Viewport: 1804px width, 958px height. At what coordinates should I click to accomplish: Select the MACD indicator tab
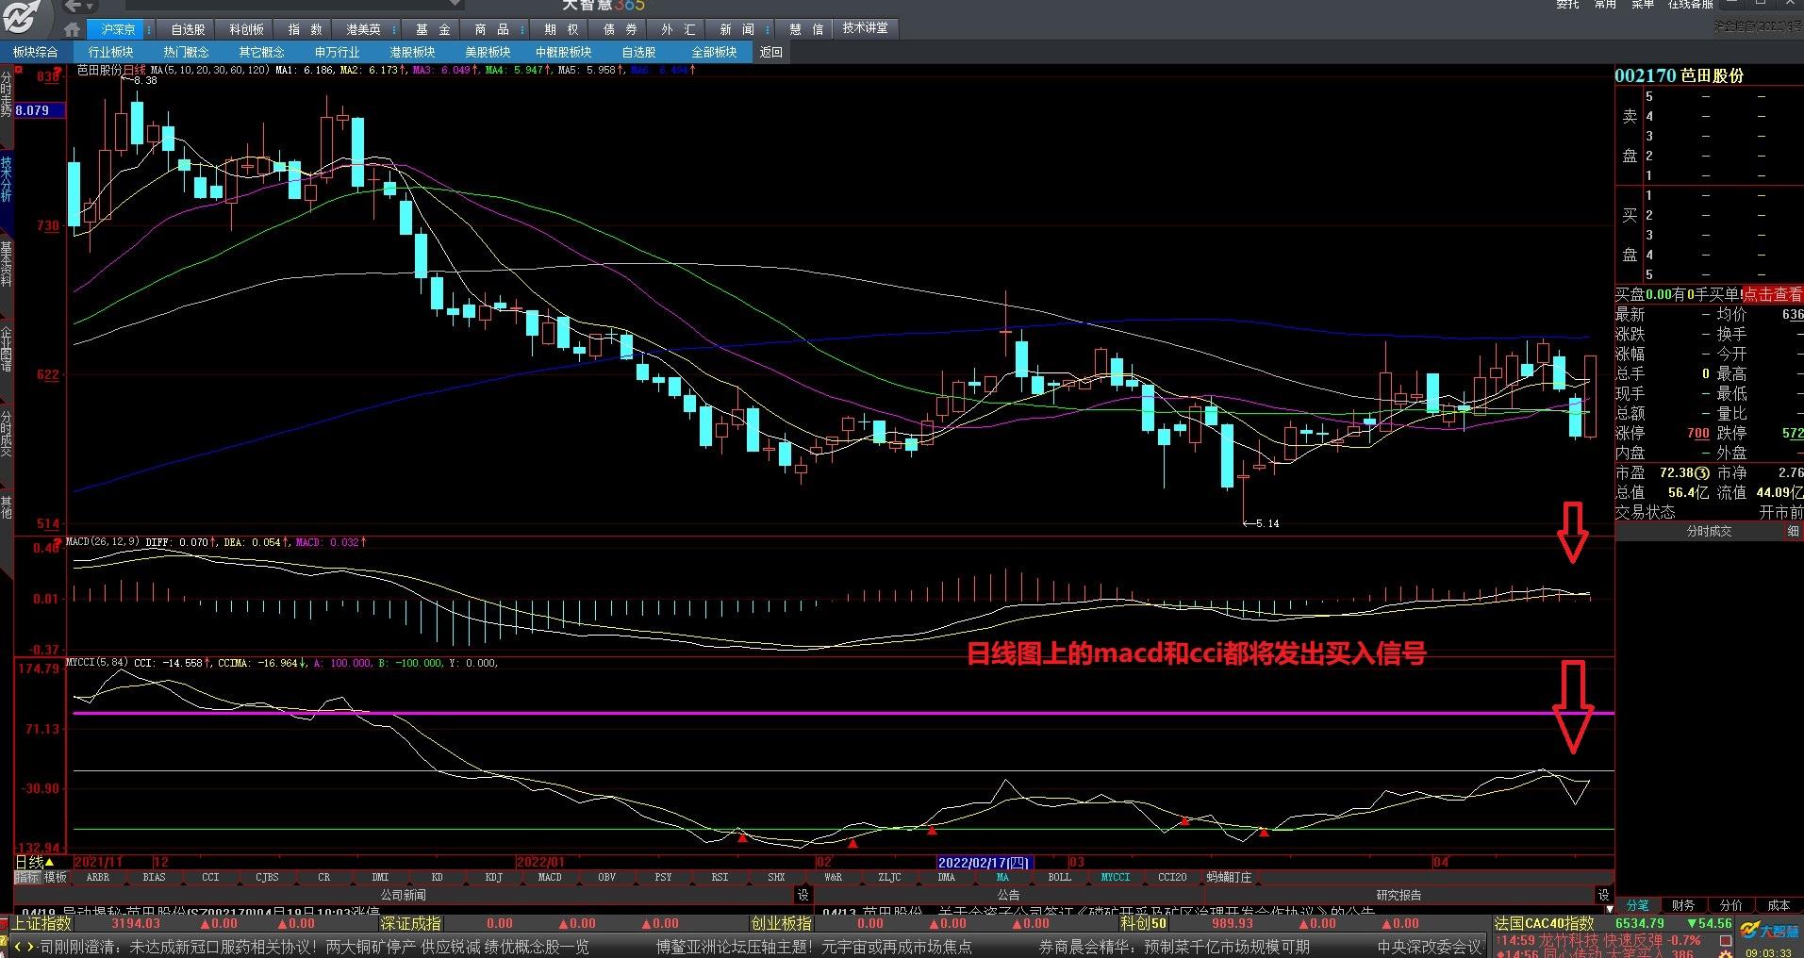point(550,877)
